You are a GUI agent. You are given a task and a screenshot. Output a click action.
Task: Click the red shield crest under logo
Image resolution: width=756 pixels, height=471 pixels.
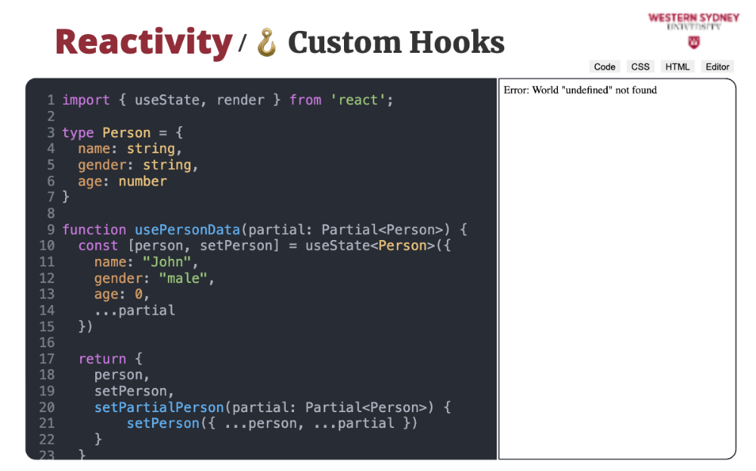coord(694,42)
